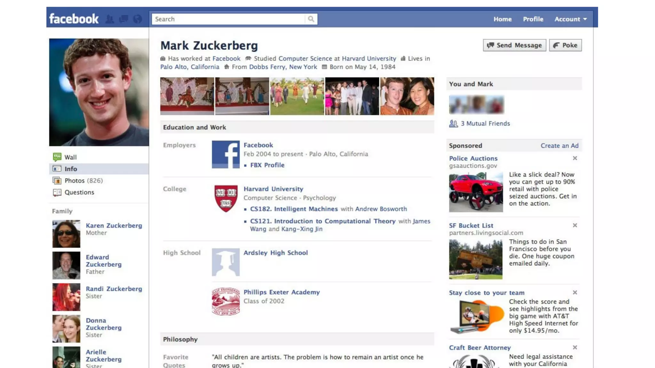
Task: Open the 3 Mutual Friends link
Action: coord(485,124)
